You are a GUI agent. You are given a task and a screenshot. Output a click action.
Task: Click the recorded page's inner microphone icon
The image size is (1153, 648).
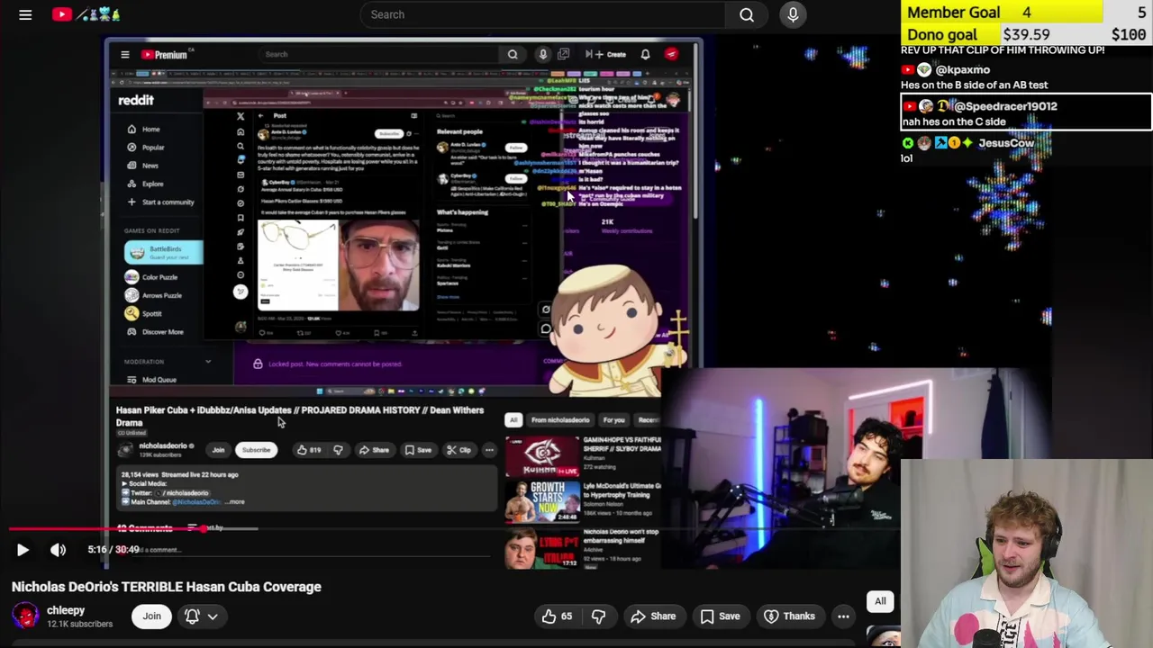(543, 55)
